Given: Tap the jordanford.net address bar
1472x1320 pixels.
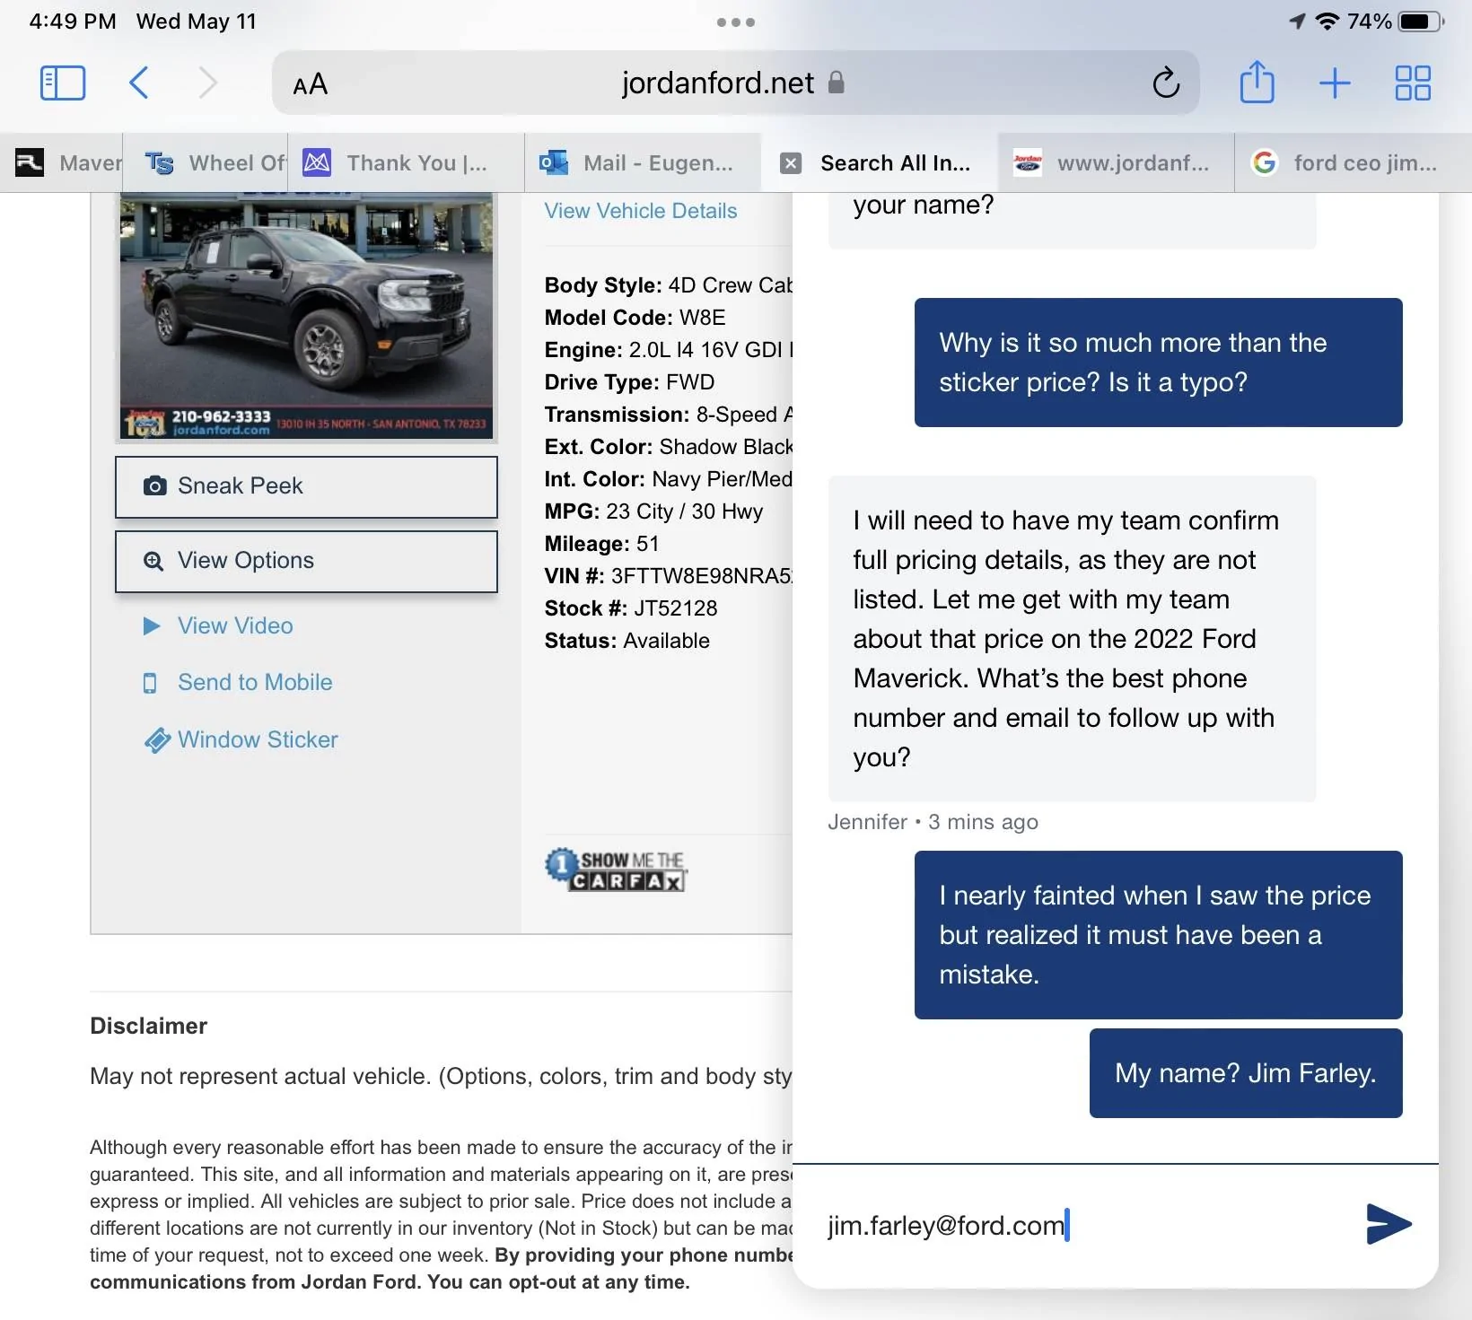Looking at the screenshot, I should 735,83.
